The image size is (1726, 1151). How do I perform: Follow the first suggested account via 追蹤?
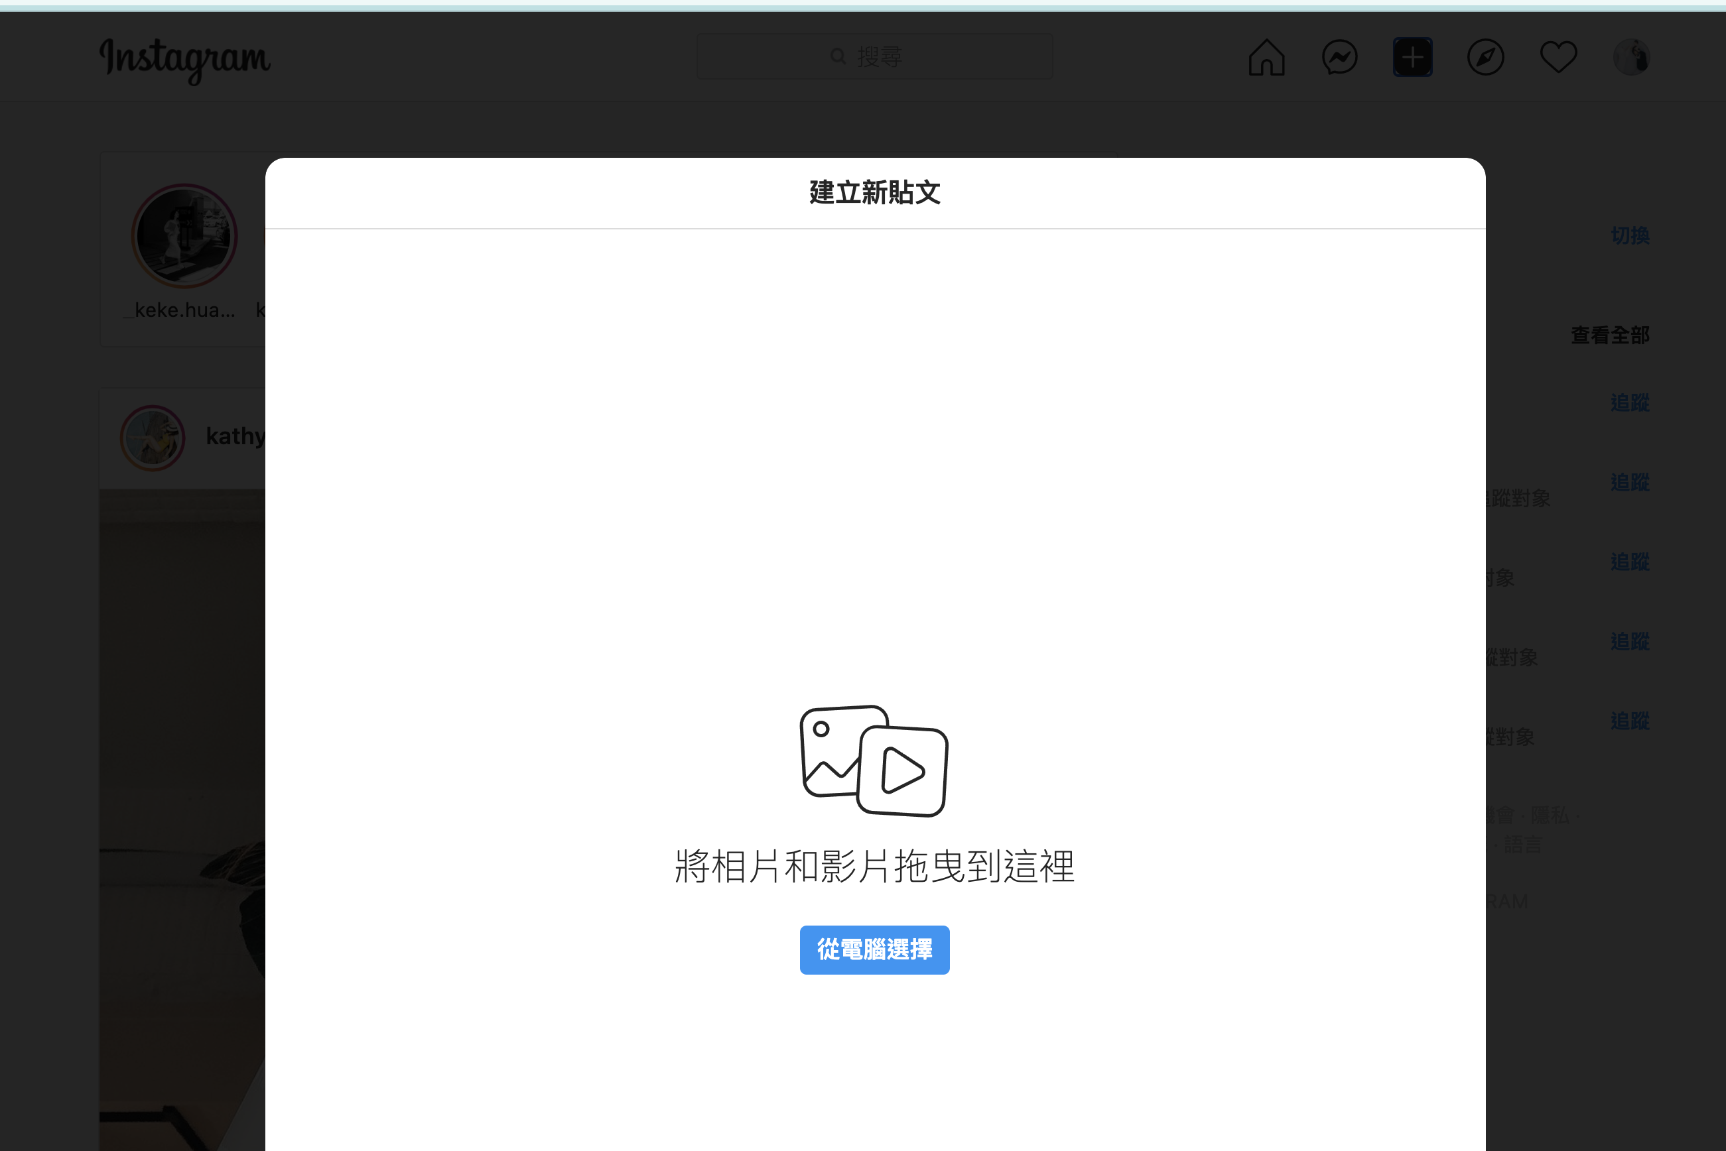[x=1630, y=402]
